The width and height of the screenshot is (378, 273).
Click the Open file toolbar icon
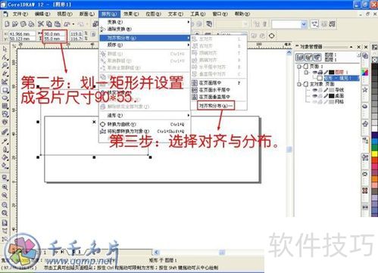click(x=15, y=24)
